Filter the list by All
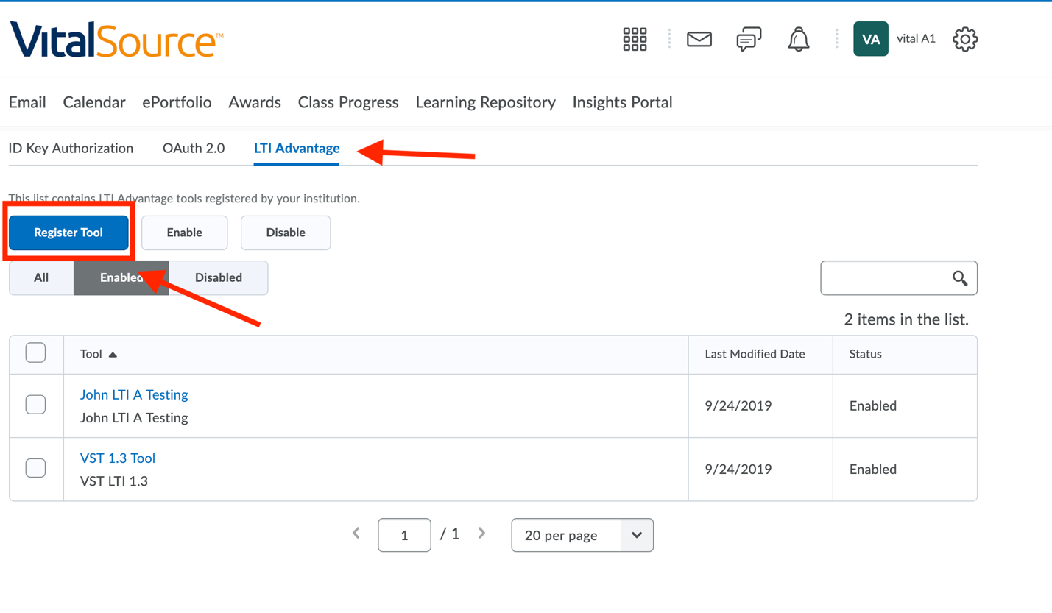Viewport: 1052px width, 613px height. point(41,277)
